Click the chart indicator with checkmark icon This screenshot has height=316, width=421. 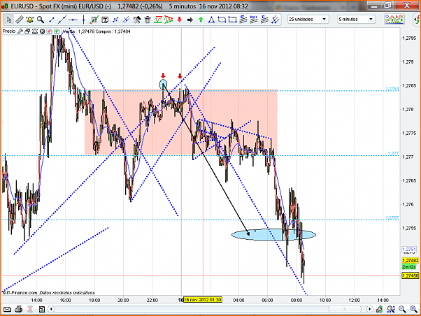94,20
